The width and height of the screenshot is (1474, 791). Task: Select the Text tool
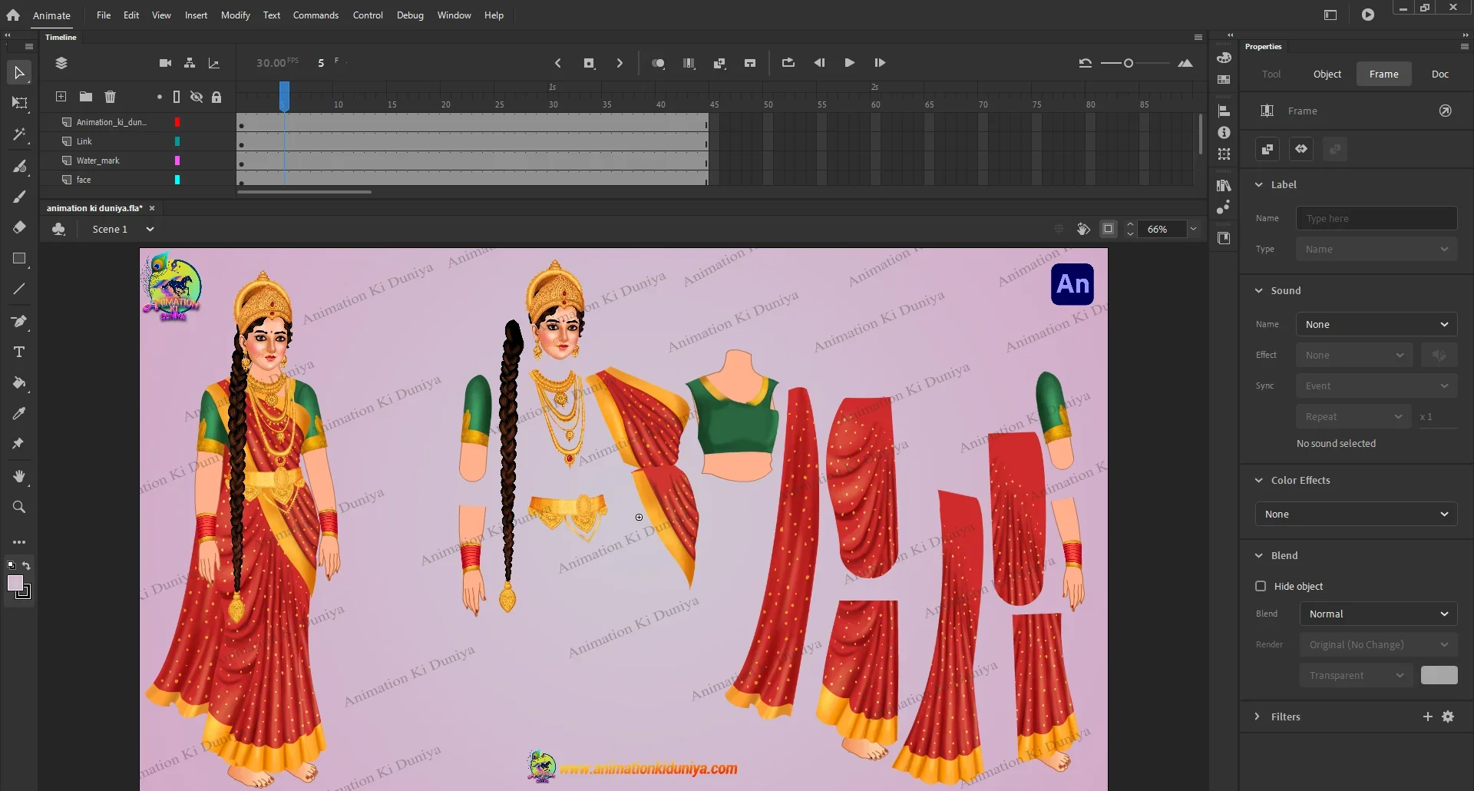19,352
